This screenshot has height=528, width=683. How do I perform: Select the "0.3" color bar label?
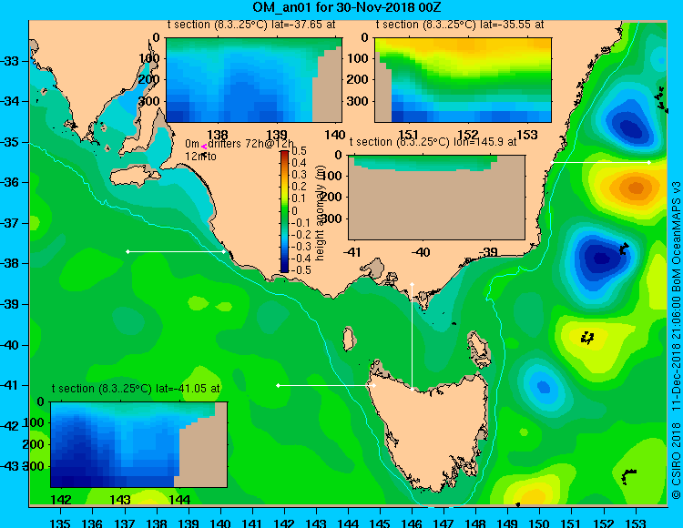pyautogui.click(x=299, y=175)
